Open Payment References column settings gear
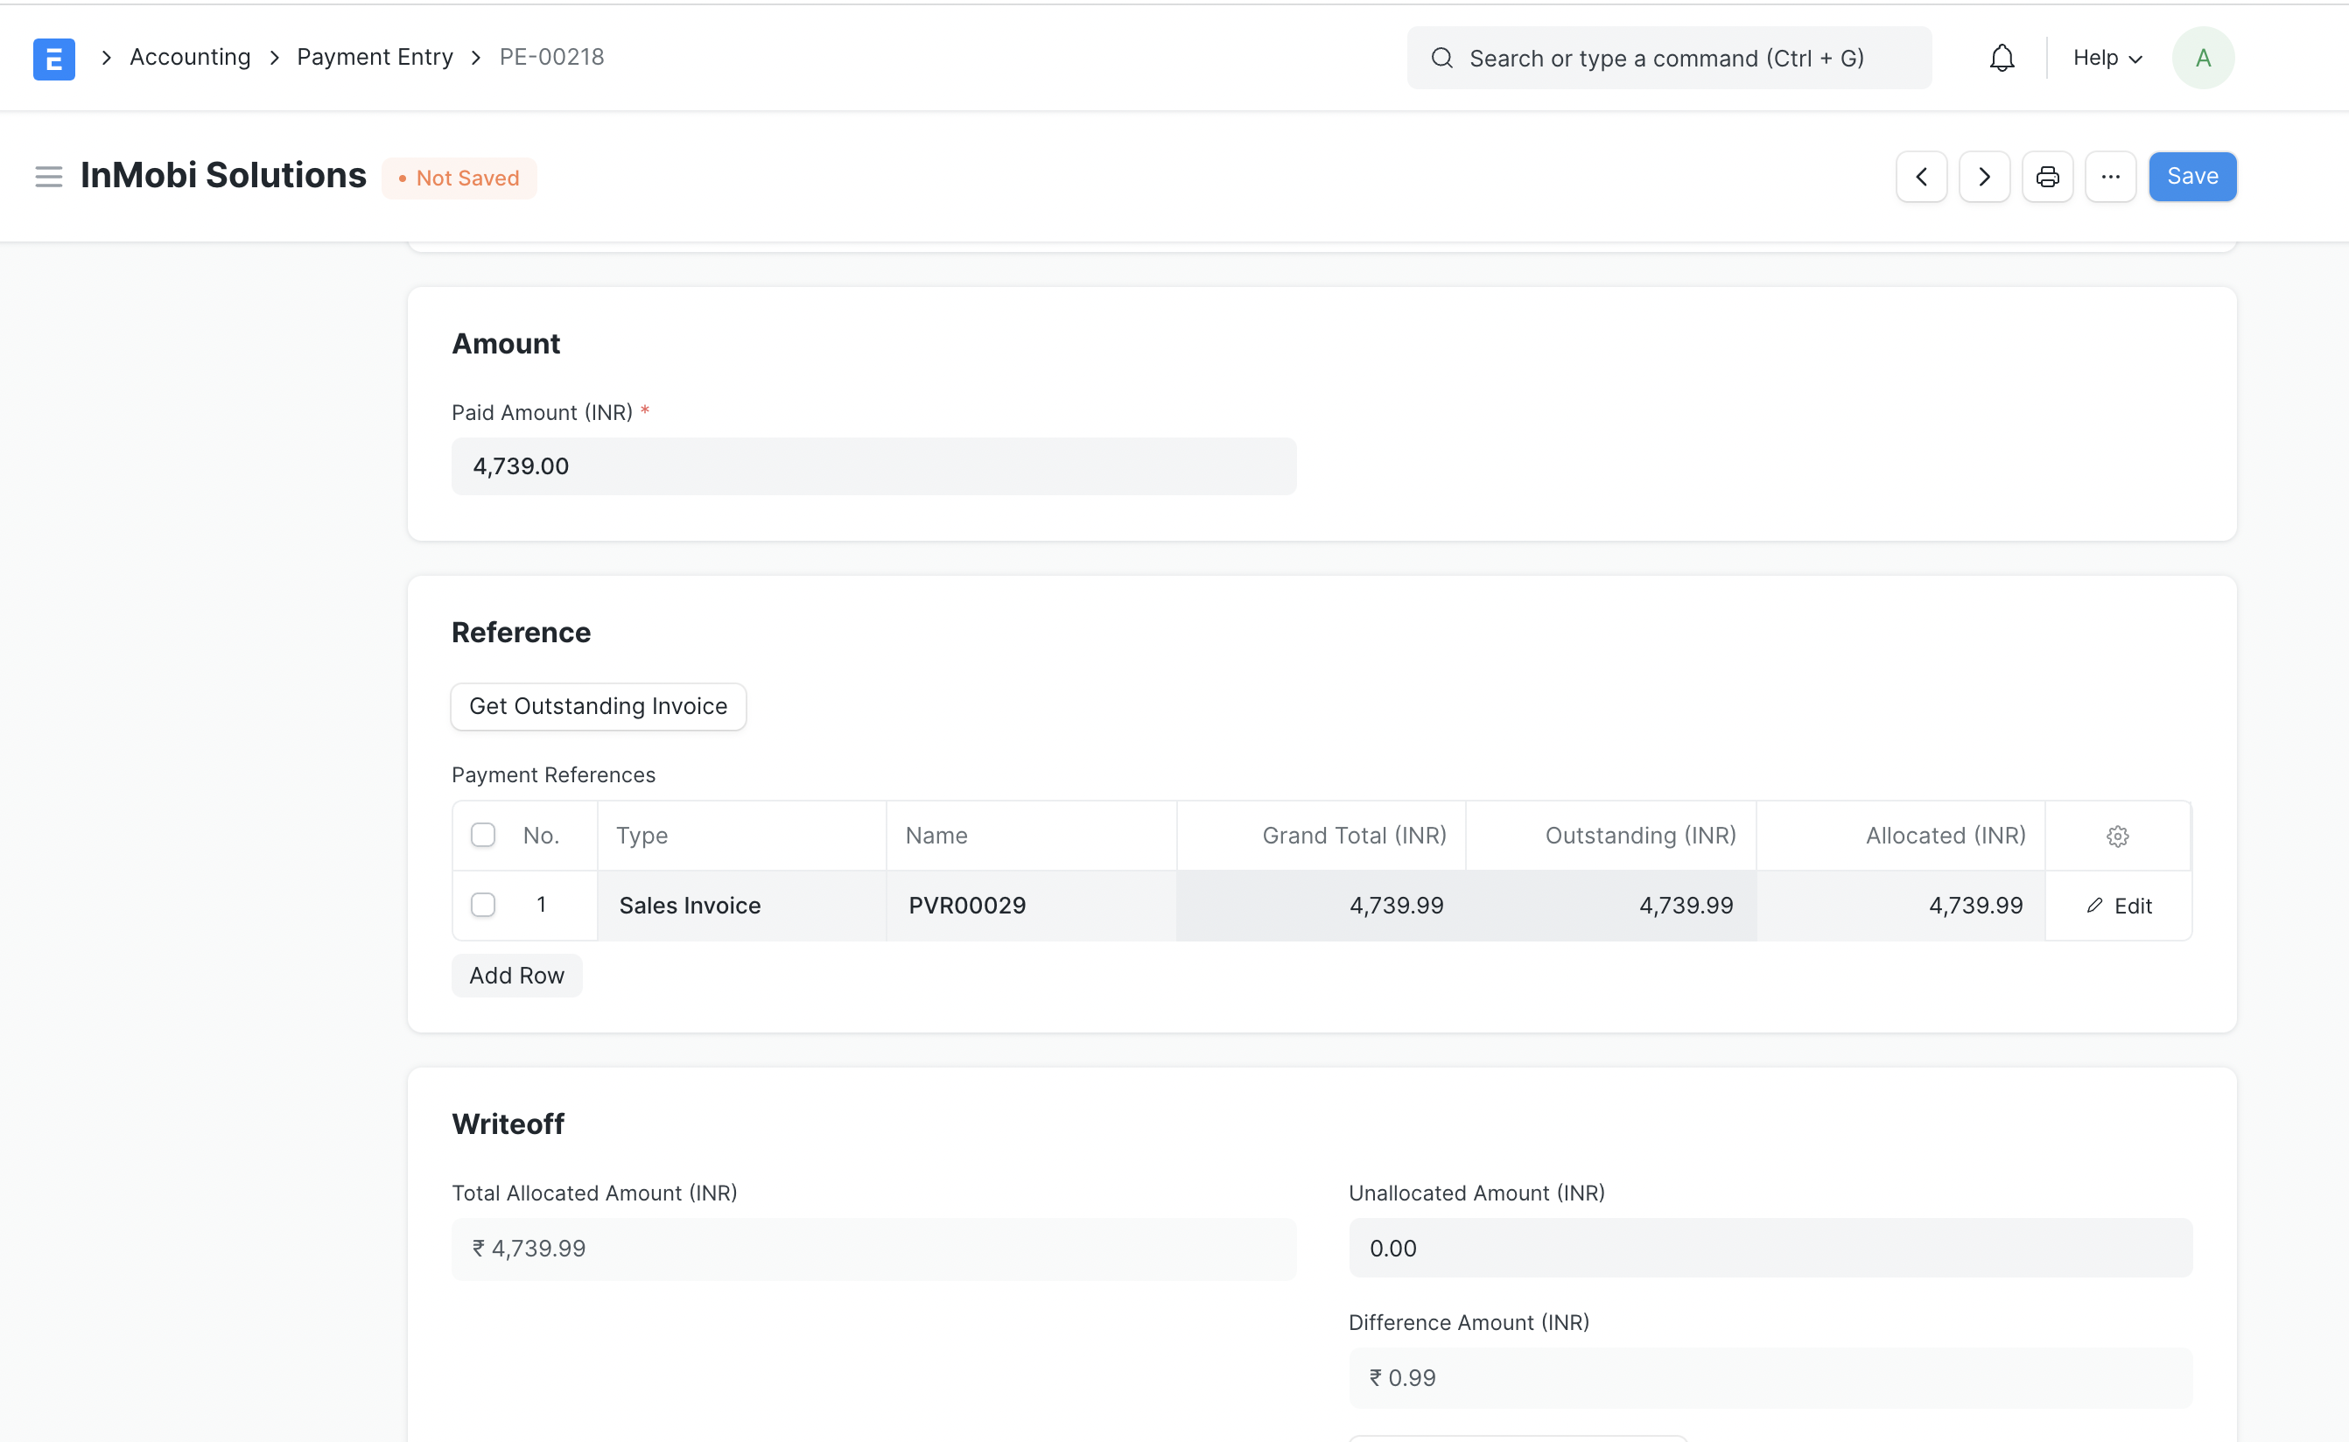 click(2117, 836)
